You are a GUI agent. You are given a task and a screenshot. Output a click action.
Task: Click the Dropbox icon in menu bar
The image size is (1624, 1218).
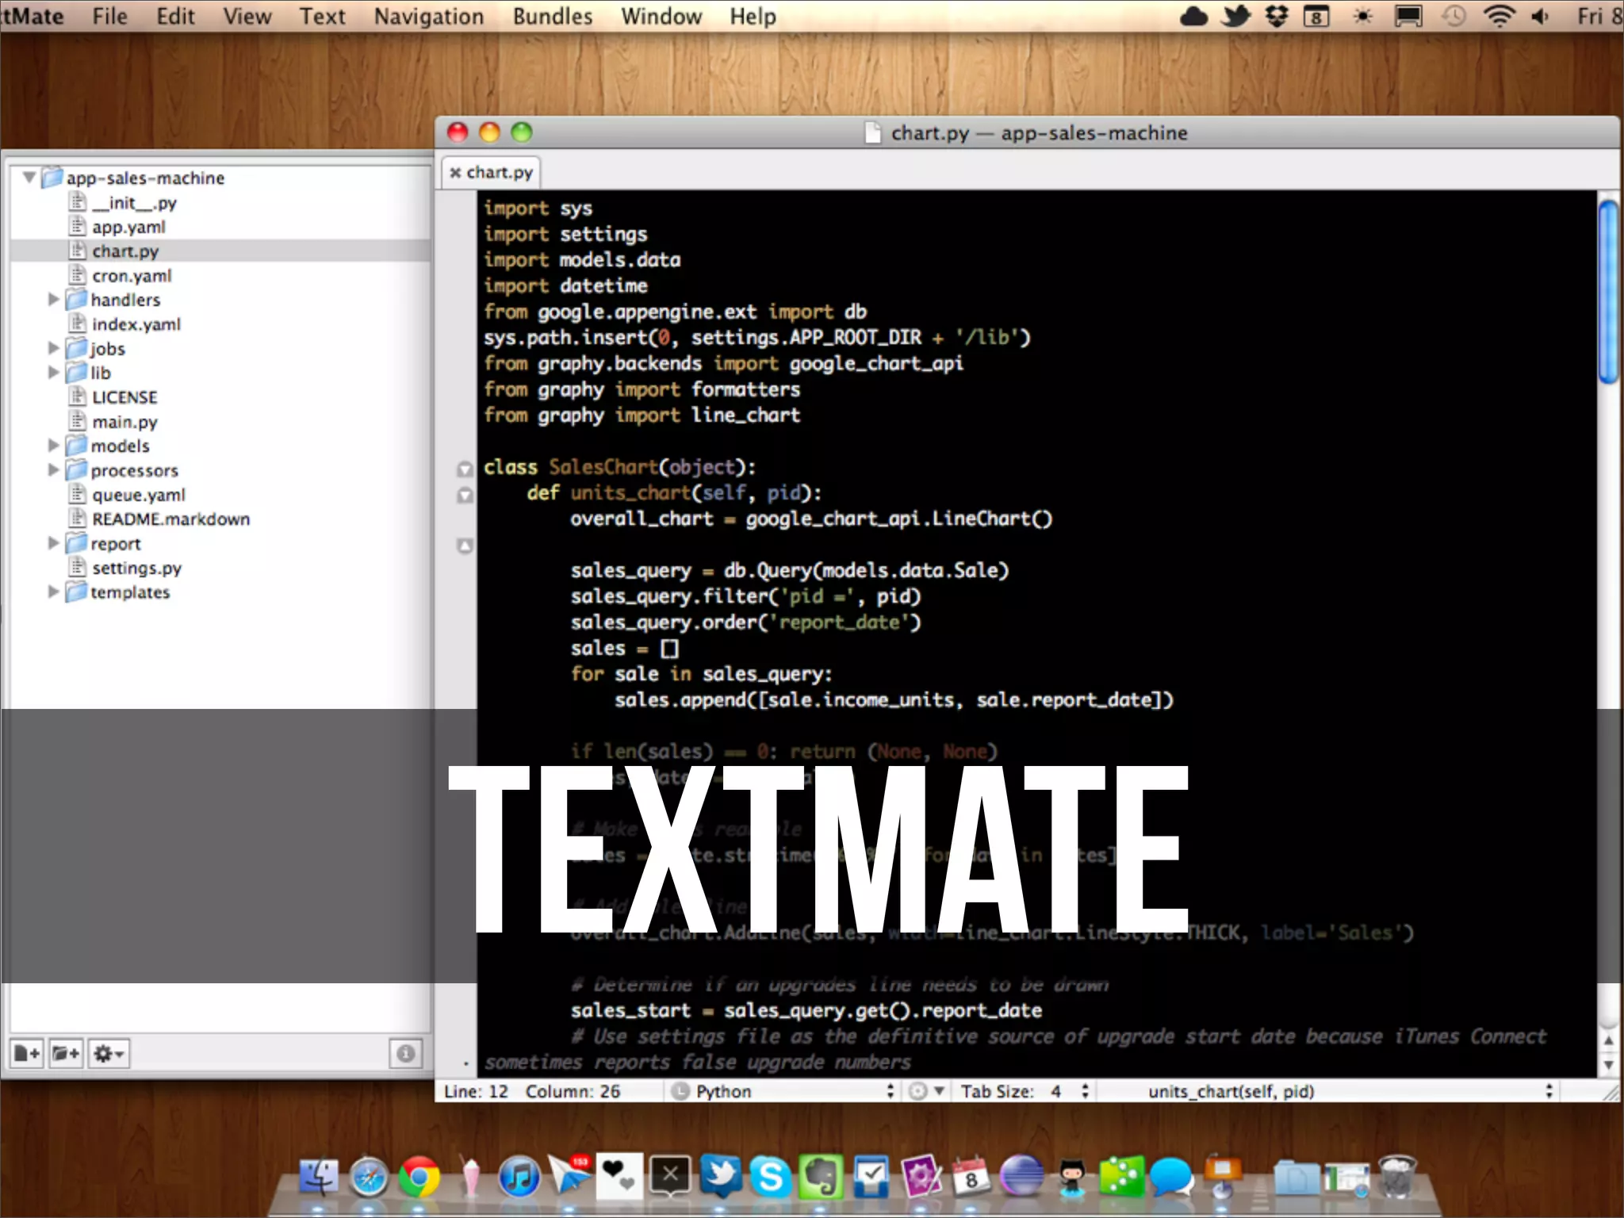1277,16
